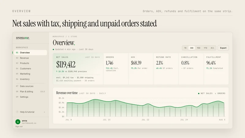The width and height of the screenshot is (245, 138).
Task: Open the Revenue section in sidebar
Action: click(30, 58)
